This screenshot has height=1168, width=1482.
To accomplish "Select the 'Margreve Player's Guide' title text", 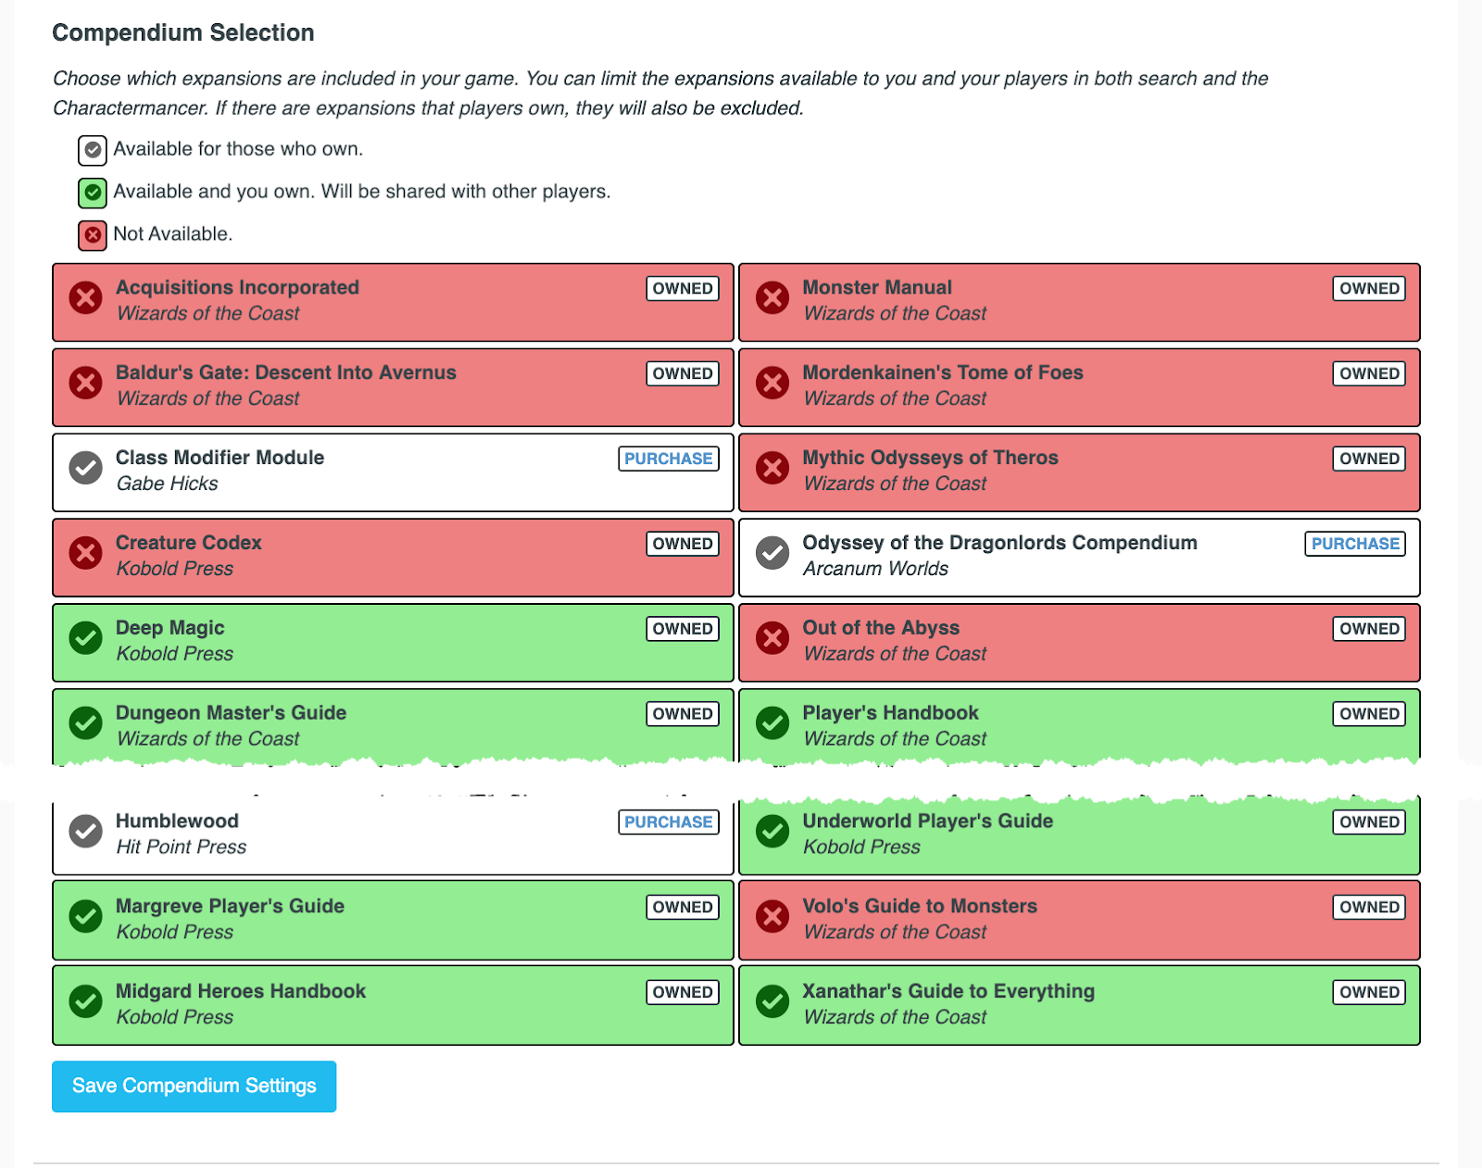I will [230, 907].
